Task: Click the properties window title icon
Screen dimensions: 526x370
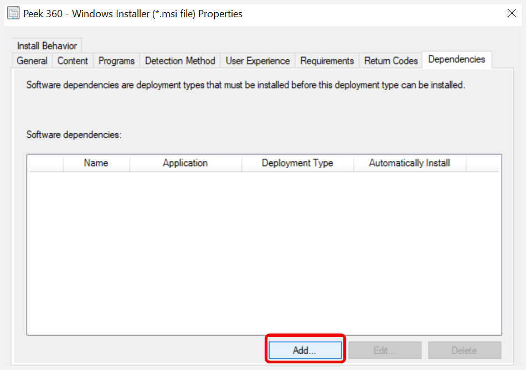Action: click(13, 13)
